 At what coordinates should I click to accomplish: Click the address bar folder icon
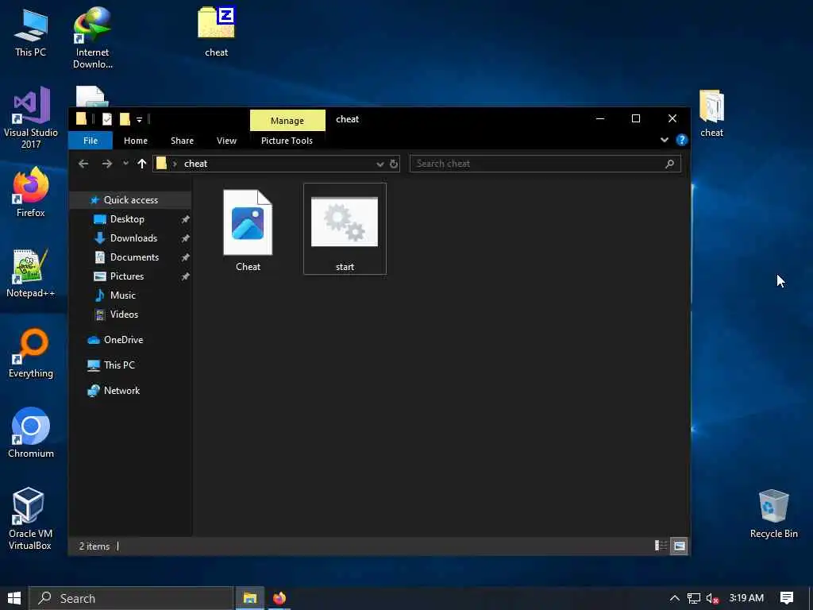(x=162, y=164)
